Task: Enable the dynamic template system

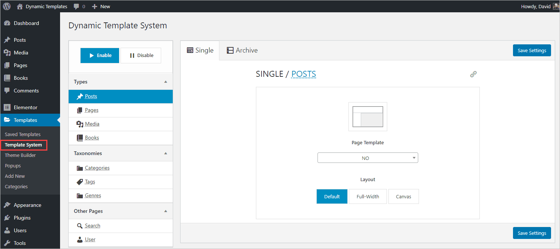Action: click(x=100, y=56)
